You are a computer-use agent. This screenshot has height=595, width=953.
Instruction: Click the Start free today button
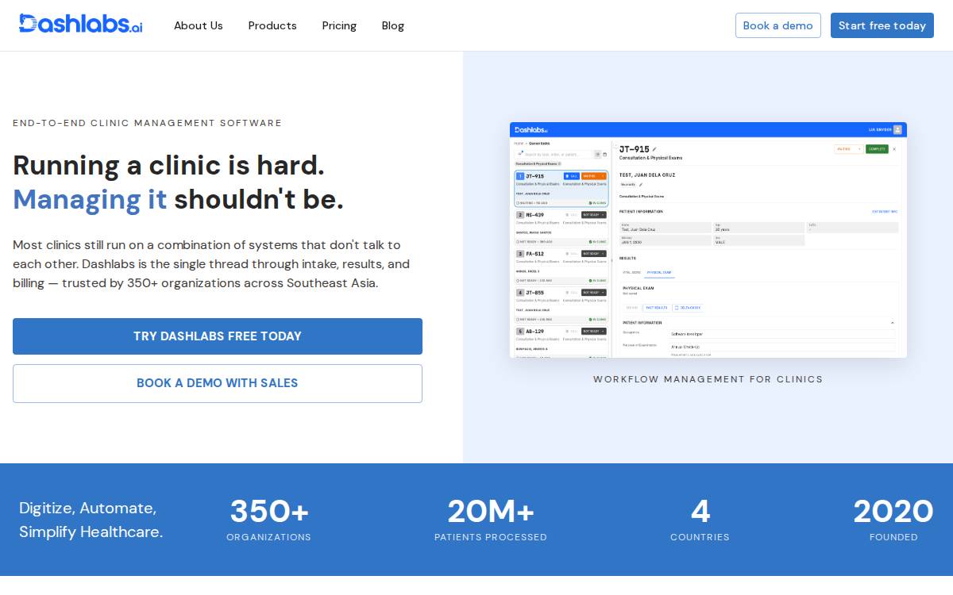click(882, 25)
